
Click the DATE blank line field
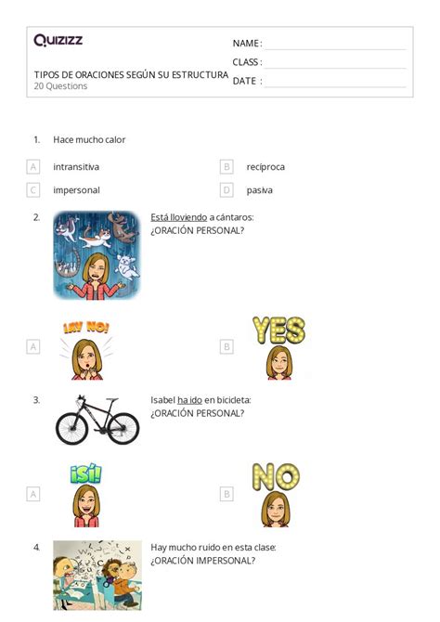tap(335, 82)
